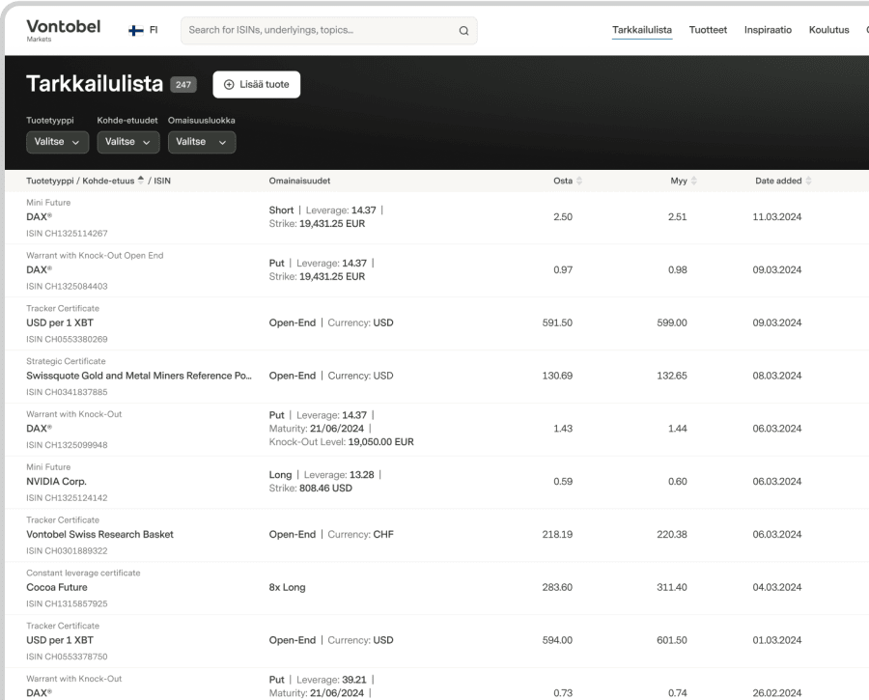This screenshot has height=700, width=869.
Task: Open Vontobel Swiss Research Basket
Action: point(99,536)
